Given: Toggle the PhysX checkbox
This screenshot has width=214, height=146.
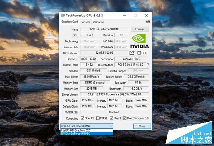Looking at the screenshot, I should (x=111, y=118).
